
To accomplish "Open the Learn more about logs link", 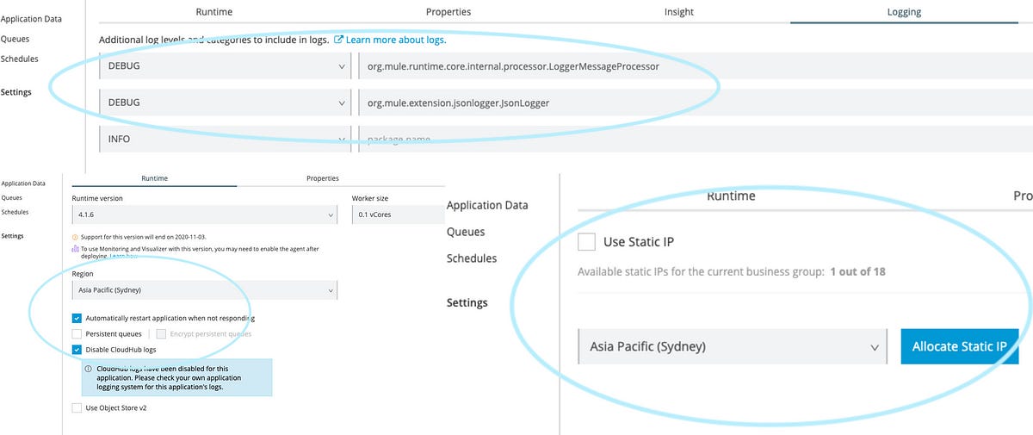I will [396, 40].
